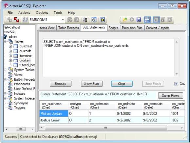Toggle the split-pane layout toolbar icon
The height and width of the screenshot is (143, 190).
click(147, 20)
